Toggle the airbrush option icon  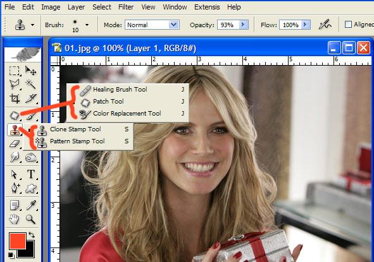pyautogui.click(x=325, y=24)
